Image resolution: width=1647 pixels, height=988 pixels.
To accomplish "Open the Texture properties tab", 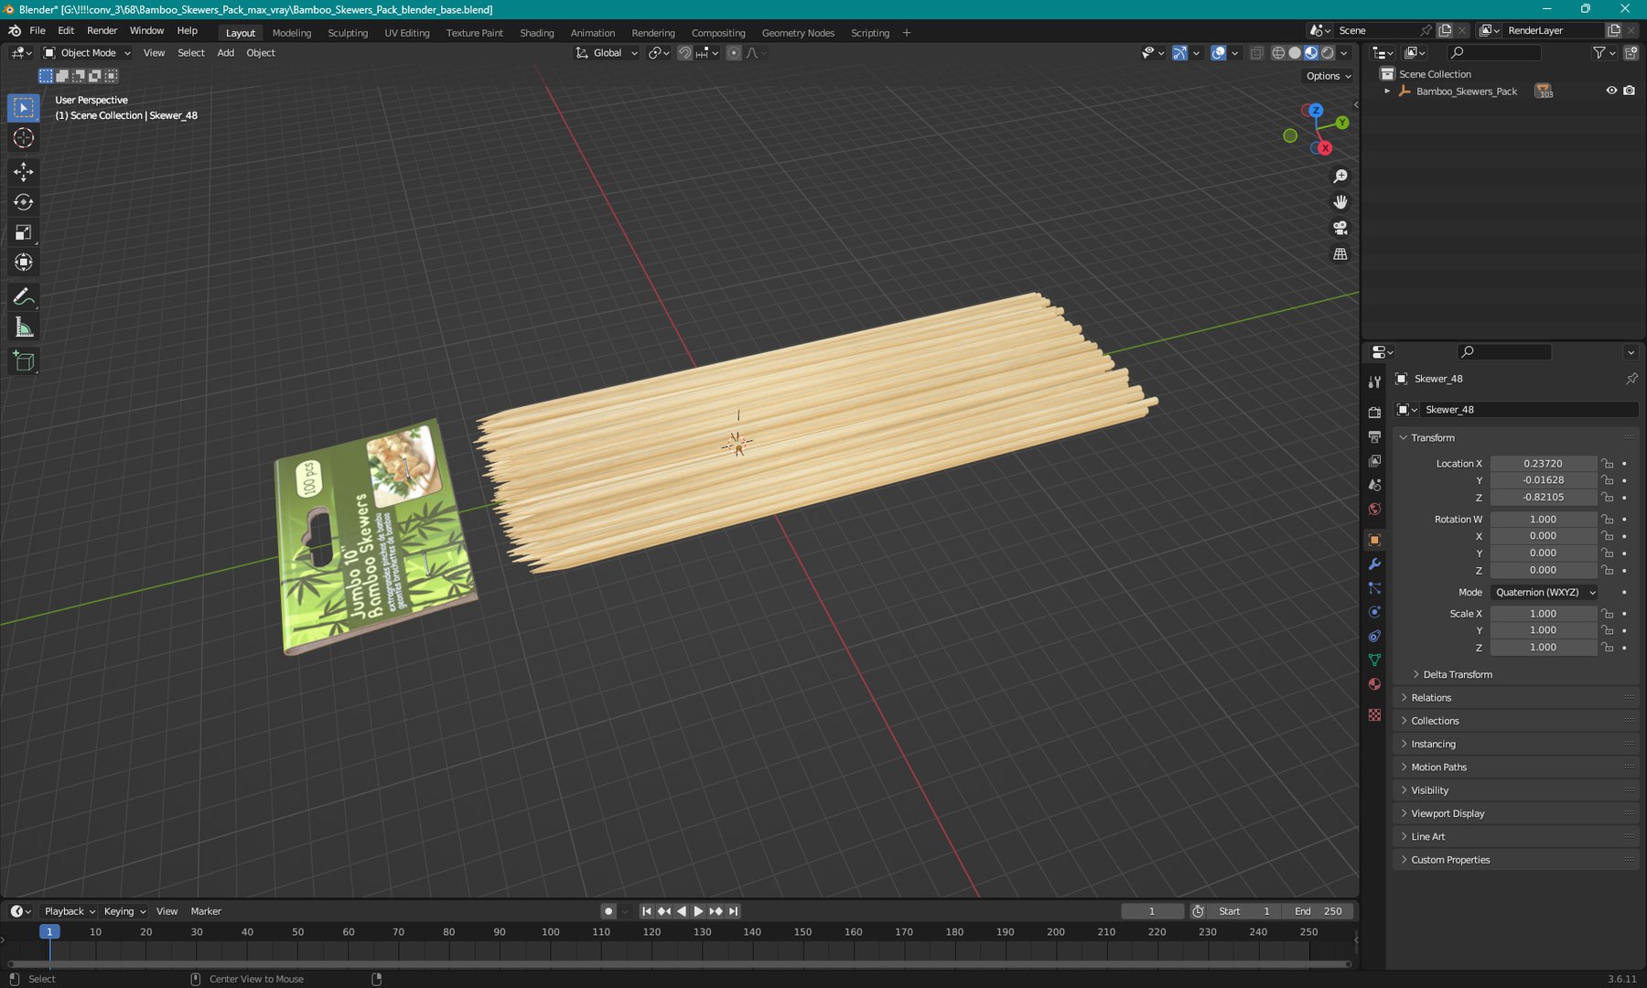I will [x=1374, y=714].
